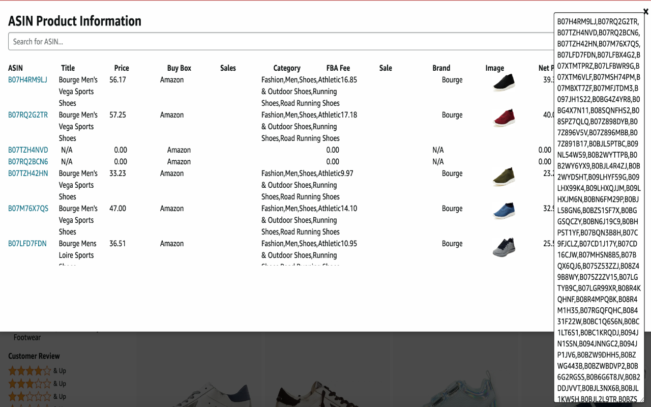Click the FBA Fee column header
Image resolution: width=651 pixels, height=407 pixels.
tap(338, 68)
